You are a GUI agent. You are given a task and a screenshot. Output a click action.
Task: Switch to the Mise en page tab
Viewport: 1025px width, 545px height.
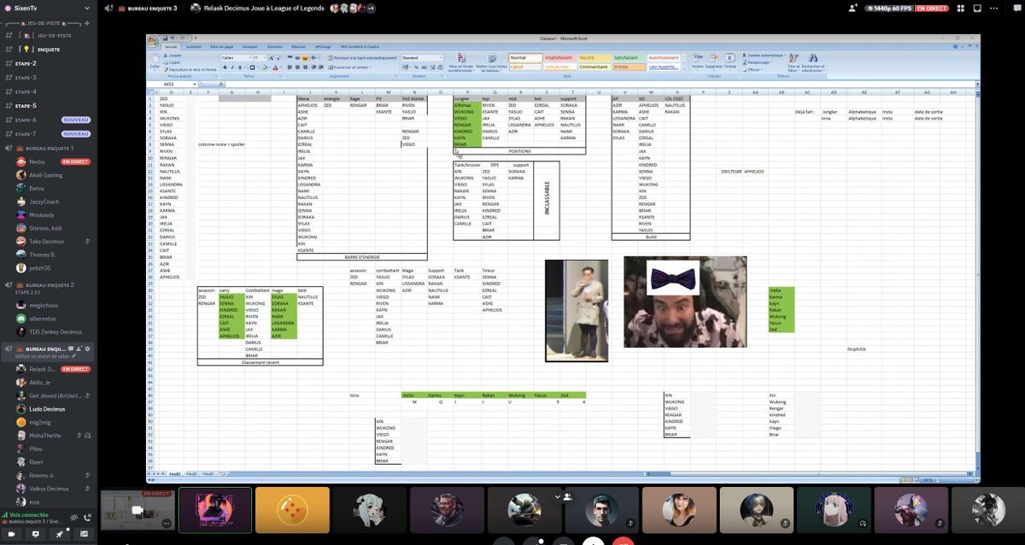[221, 46]
